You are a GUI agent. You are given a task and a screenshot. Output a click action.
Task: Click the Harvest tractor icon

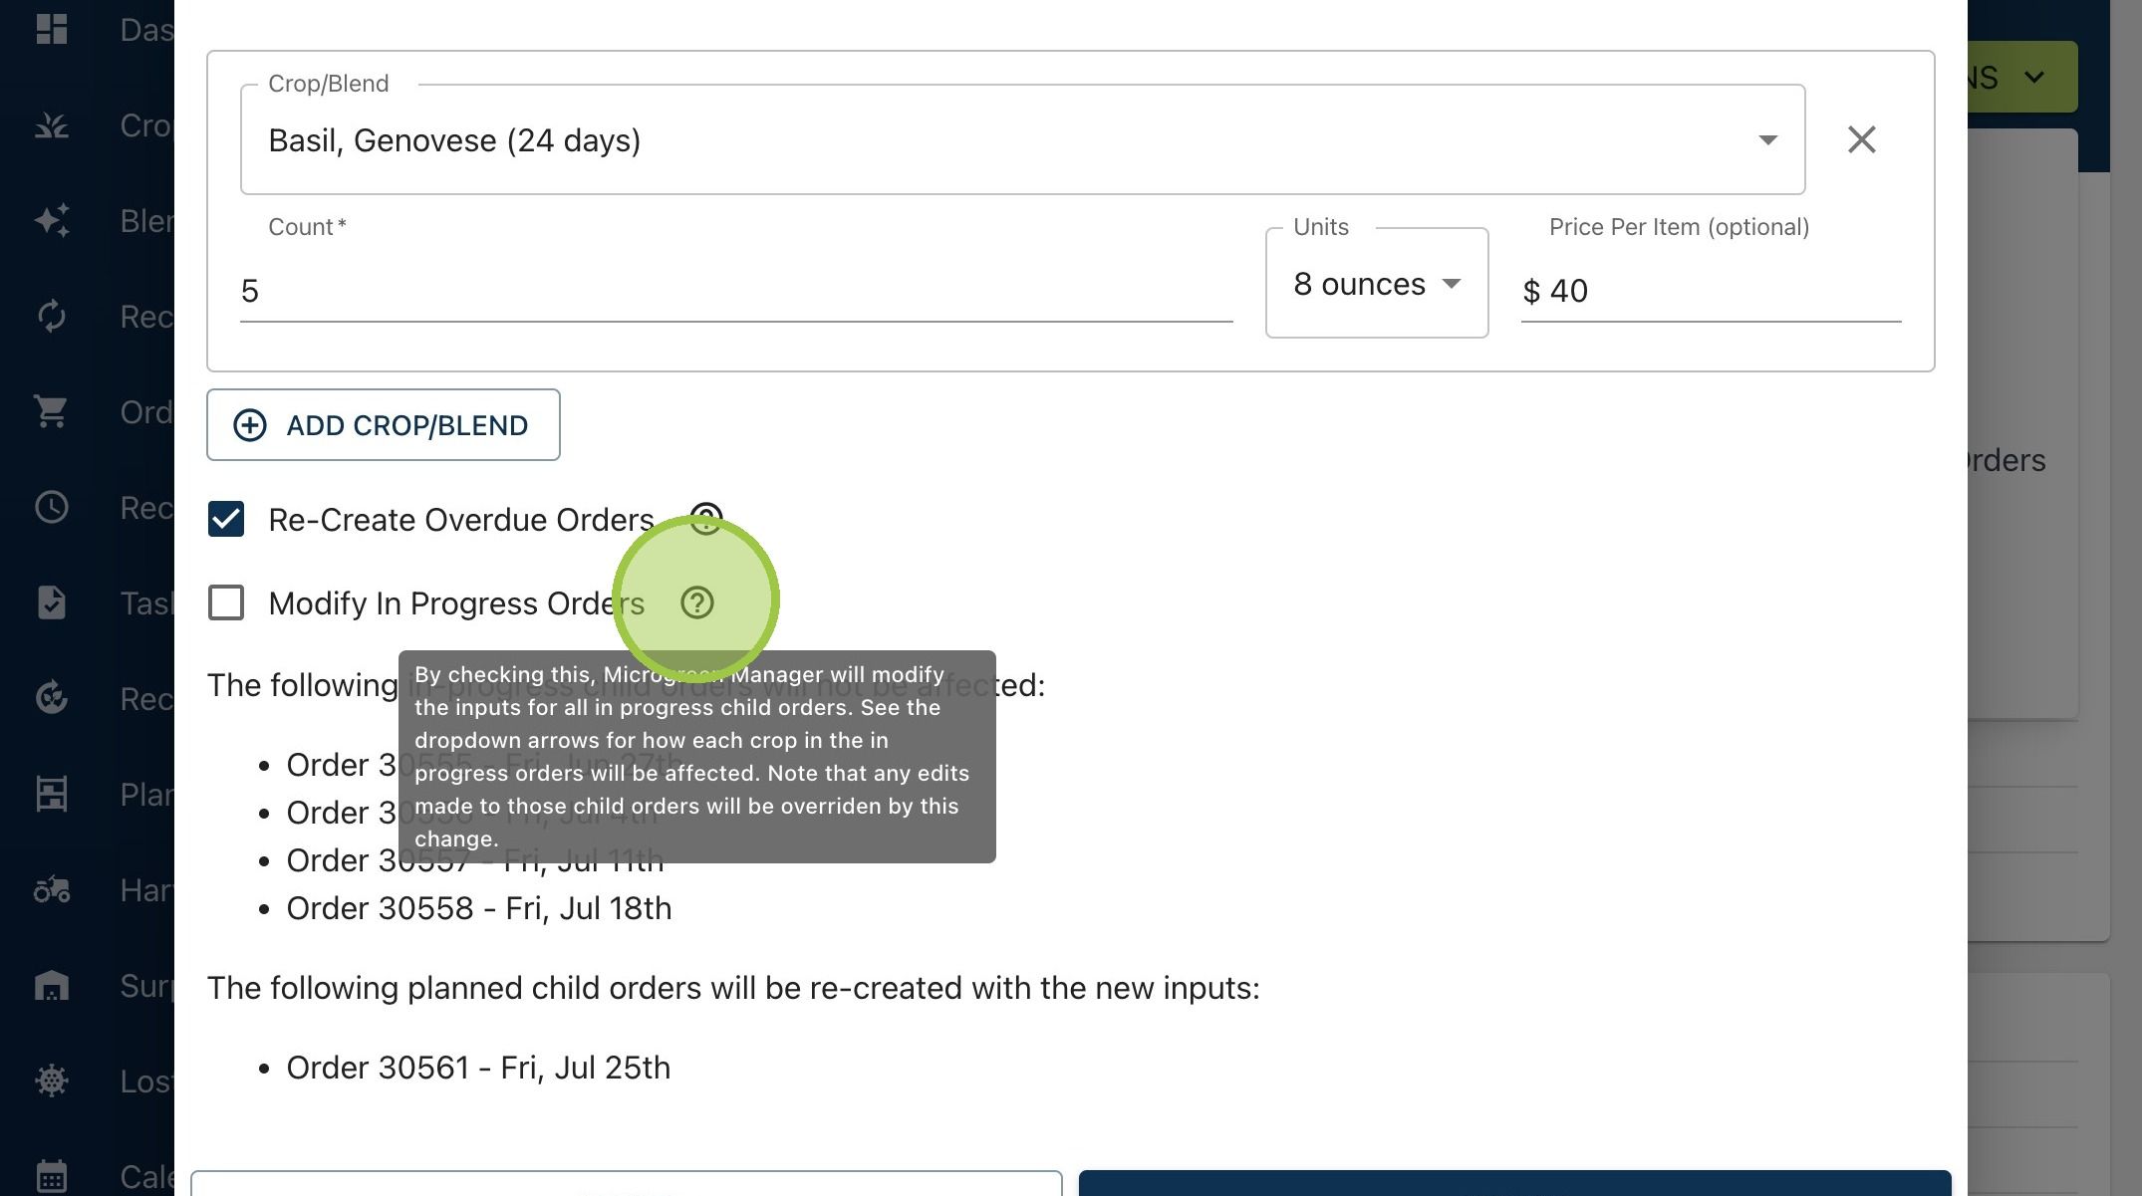point(52,889)
